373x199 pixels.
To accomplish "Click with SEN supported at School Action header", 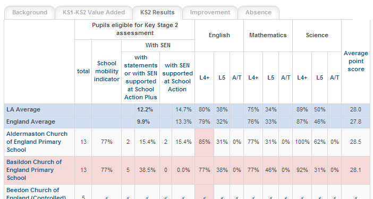I will click(177, 77).
